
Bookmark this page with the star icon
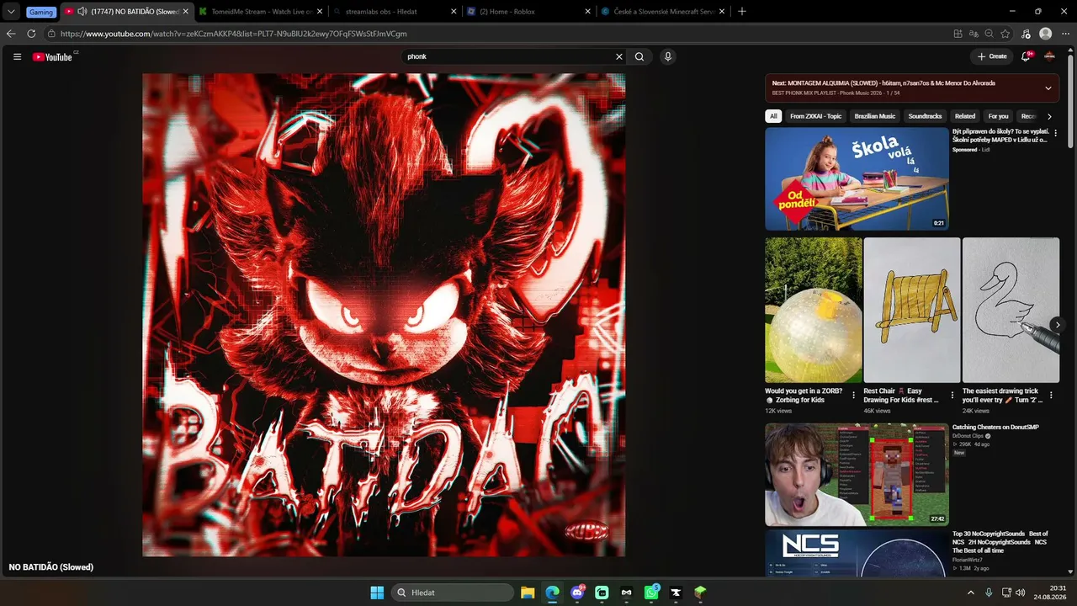(x=1005, y=34)
